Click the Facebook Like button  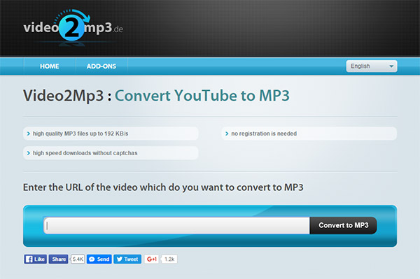point(36,259)
